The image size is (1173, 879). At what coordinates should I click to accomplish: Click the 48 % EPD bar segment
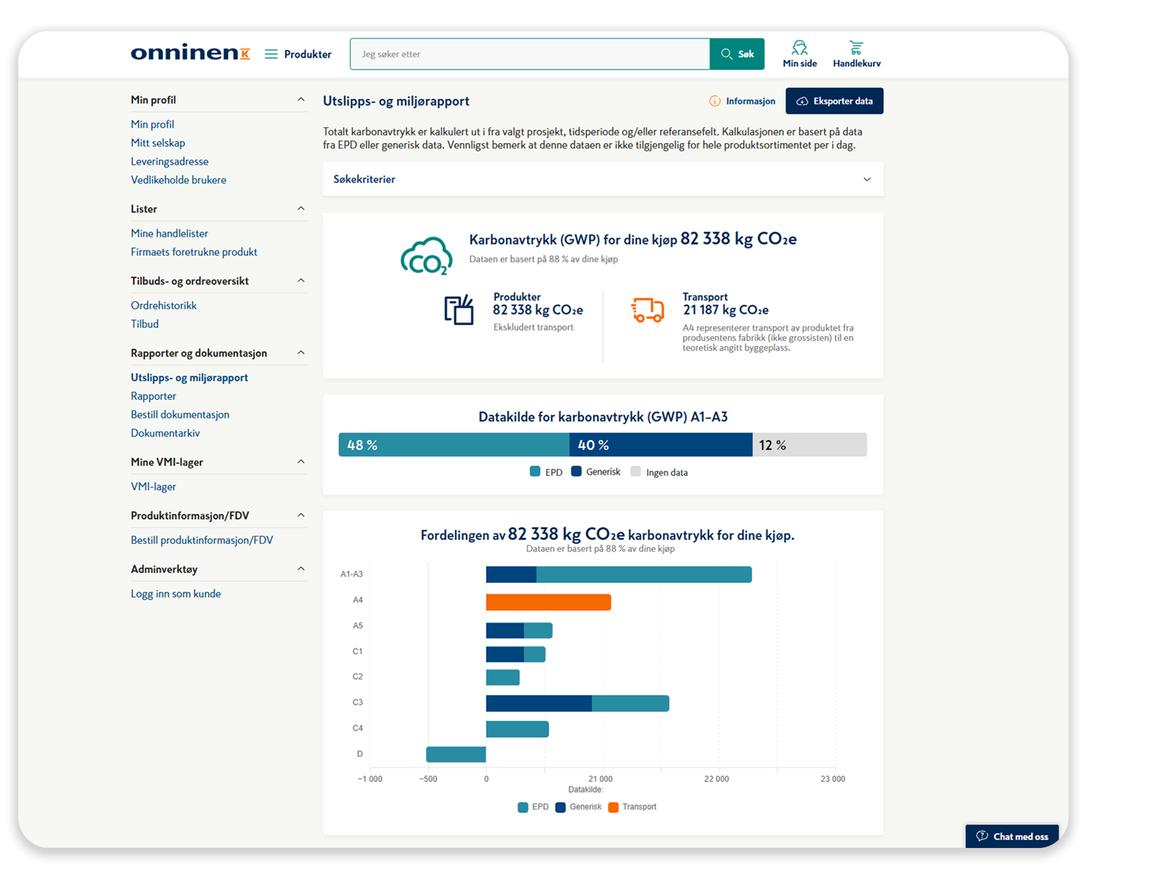pos(454,445)
